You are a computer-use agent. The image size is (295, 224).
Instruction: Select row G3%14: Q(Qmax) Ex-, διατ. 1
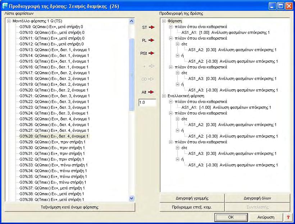(54, 55)
